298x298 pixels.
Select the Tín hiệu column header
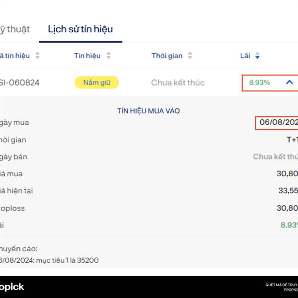click(87, 56)
